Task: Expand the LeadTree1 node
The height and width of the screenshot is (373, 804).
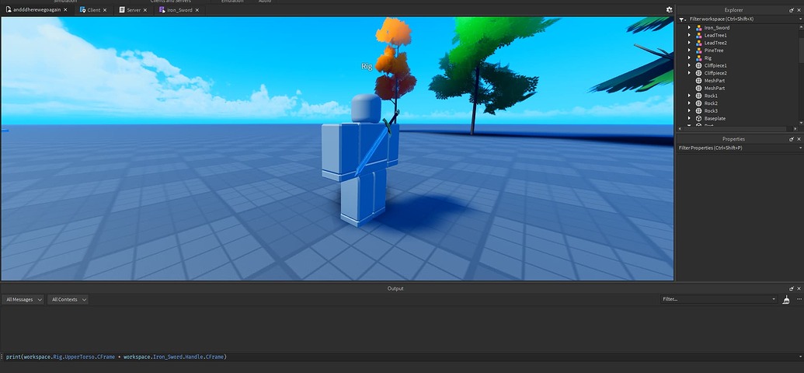Action: point(690,36)
